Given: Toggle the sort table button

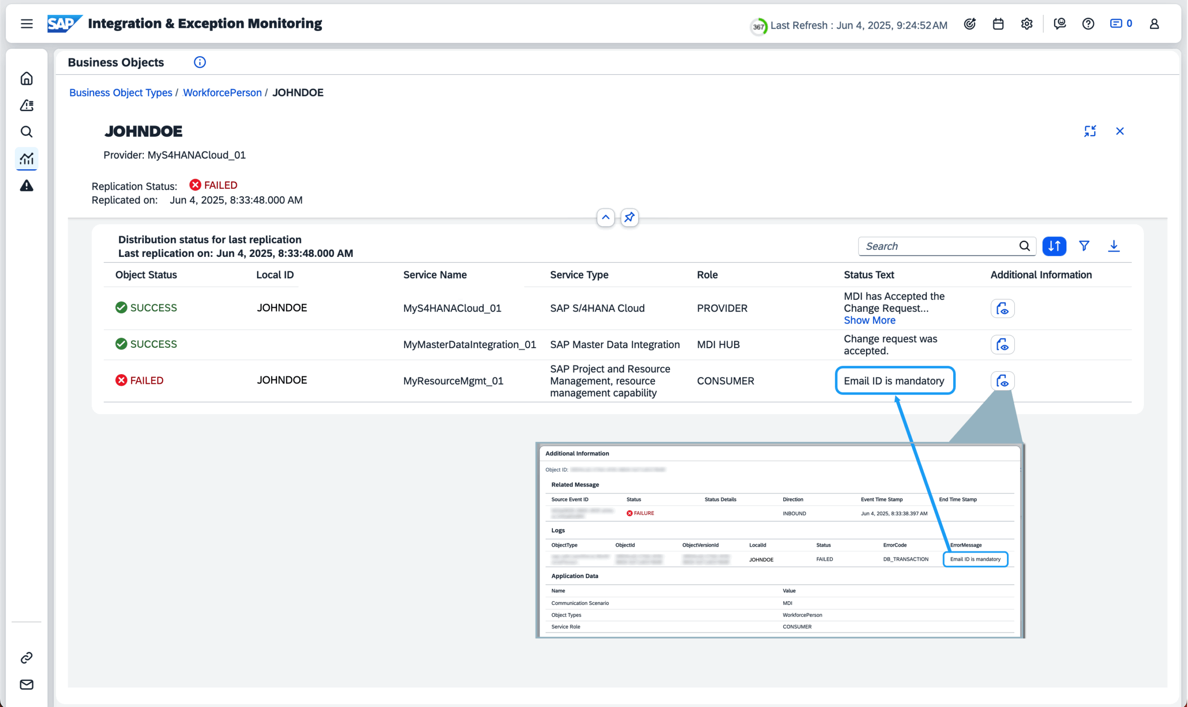Looking at the screenshot, I should [1054, 246].
